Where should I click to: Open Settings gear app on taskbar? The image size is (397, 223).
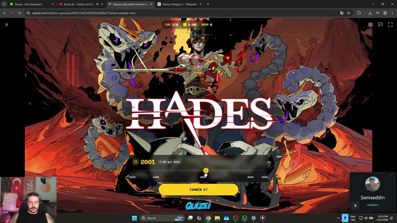pyautogui.click(x=253, y=218)
